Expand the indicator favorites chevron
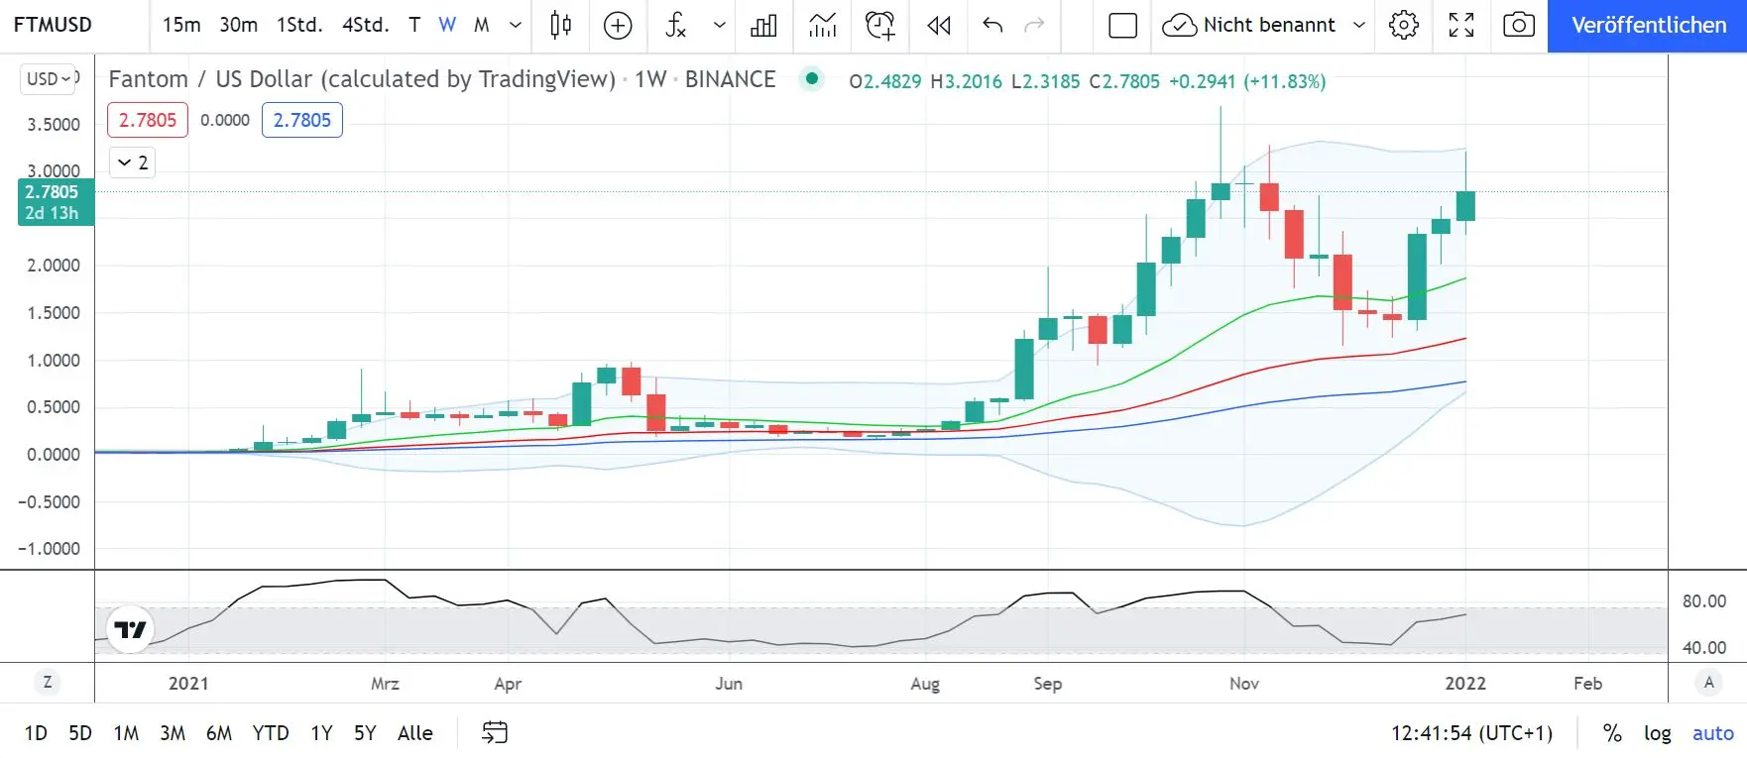 pos(720,25)
